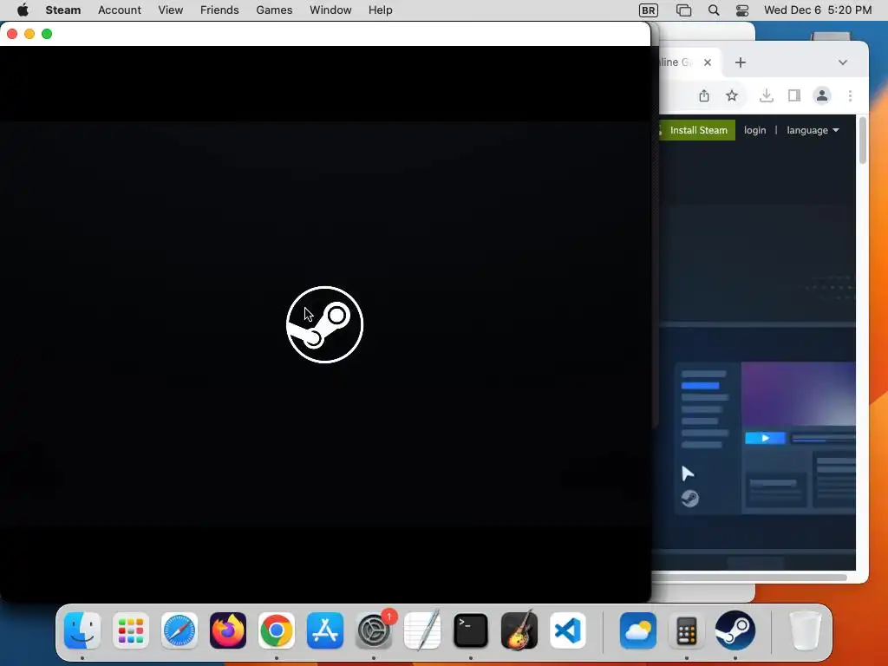Image resolution: width=888 pixels, height=666 pixels.
Task: Bookmark this page with the star icon
Action: [732, 95]
